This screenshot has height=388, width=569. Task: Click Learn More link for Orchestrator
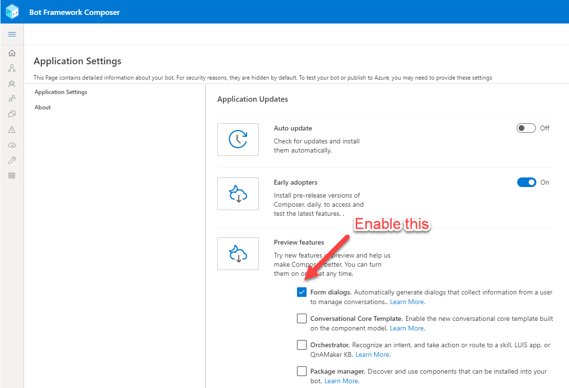coord(373,355)
